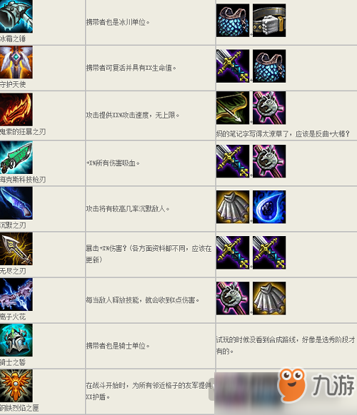Click the 钢铁烈焰之匣 golden emblem icon
Viewport: 357px width, 415px height.
point(16,386)
